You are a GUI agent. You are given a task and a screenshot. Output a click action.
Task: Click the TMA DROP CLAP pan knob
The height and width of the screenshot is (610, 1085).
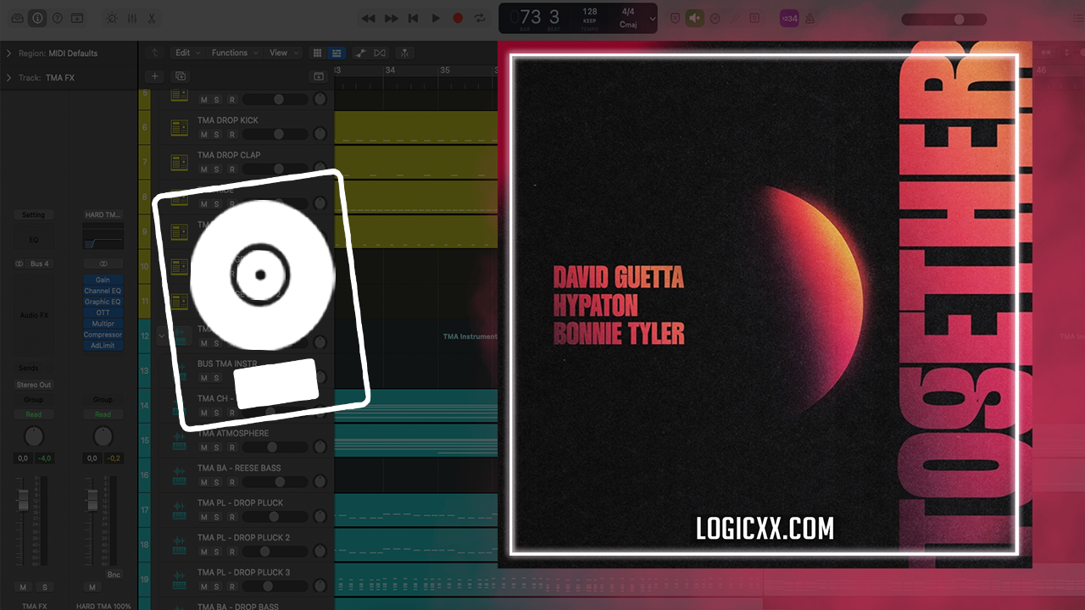[320, 169]
